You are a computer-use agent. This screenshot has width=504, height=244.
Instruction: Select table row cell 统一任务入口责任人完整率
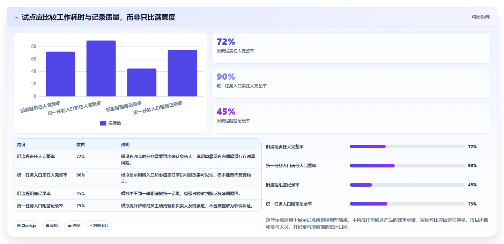(42, 175)
